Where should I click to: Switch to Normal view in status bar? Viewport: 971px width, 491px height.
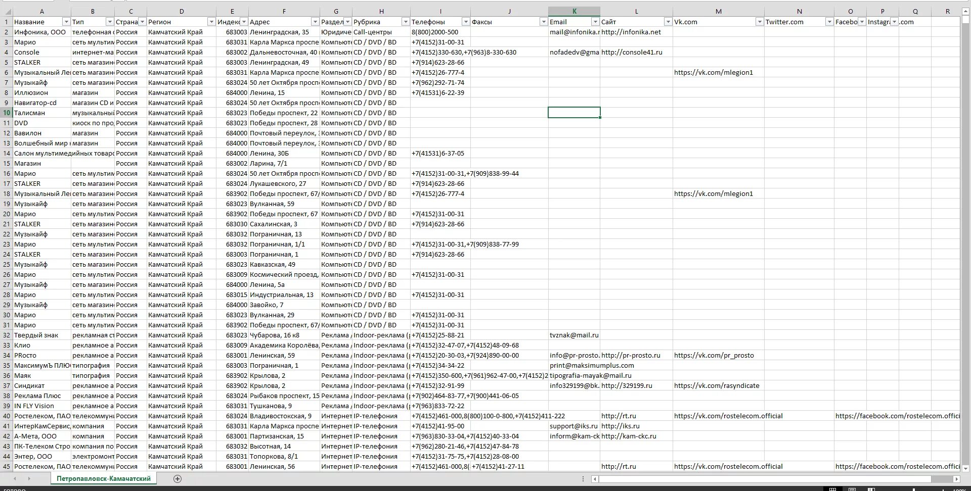(833, 489)
